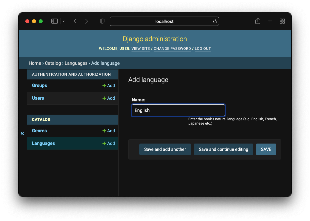Collapse the admin sidebar with double chevron
This screenshot has height=221, width=310.
[x=22, y=133]
